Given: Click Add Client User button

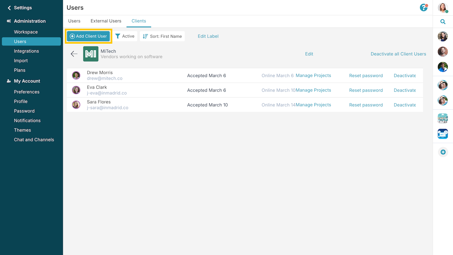Looking at the screenshot, I should 89,36.
